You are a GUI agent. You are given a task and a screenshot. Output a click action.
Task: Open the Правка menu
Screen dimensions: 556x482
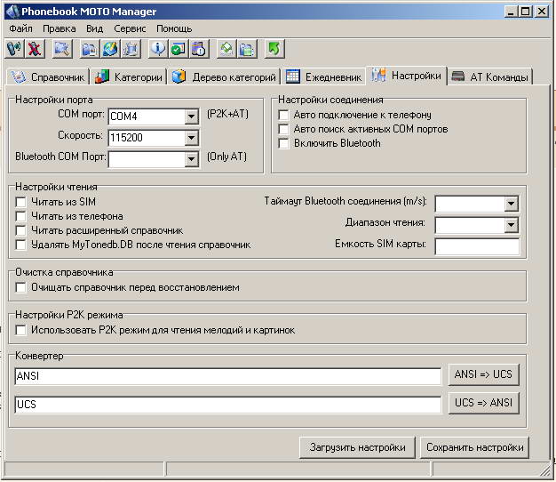click(60, 28)
